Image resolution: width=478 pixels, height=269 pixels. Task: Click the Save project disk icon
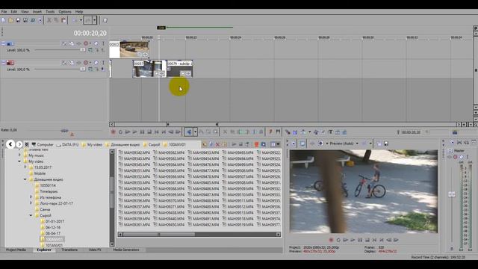coord(18,20)
